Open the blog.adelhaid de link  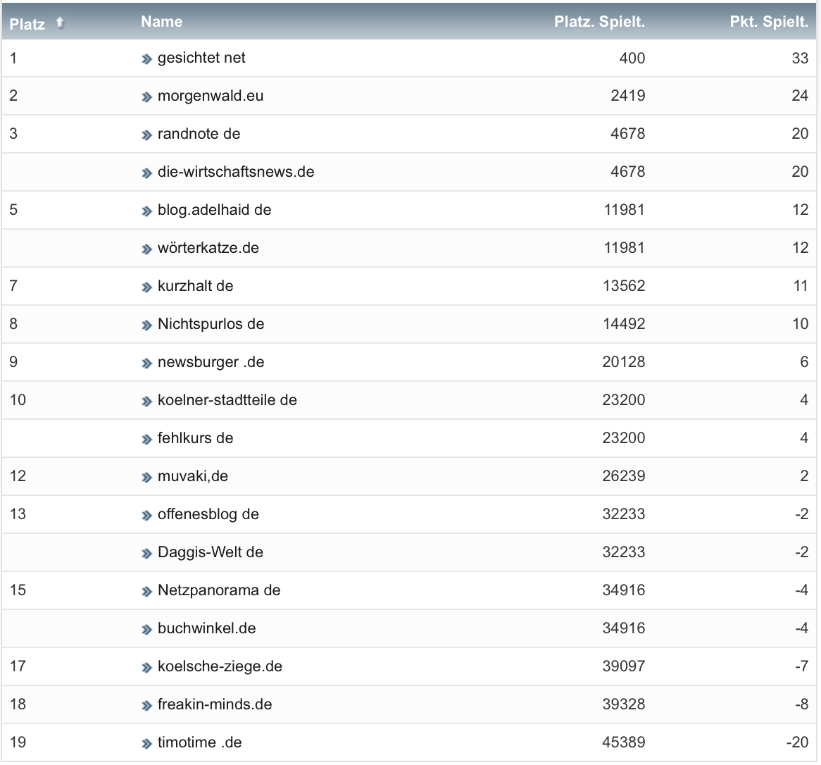pos(215,210)
